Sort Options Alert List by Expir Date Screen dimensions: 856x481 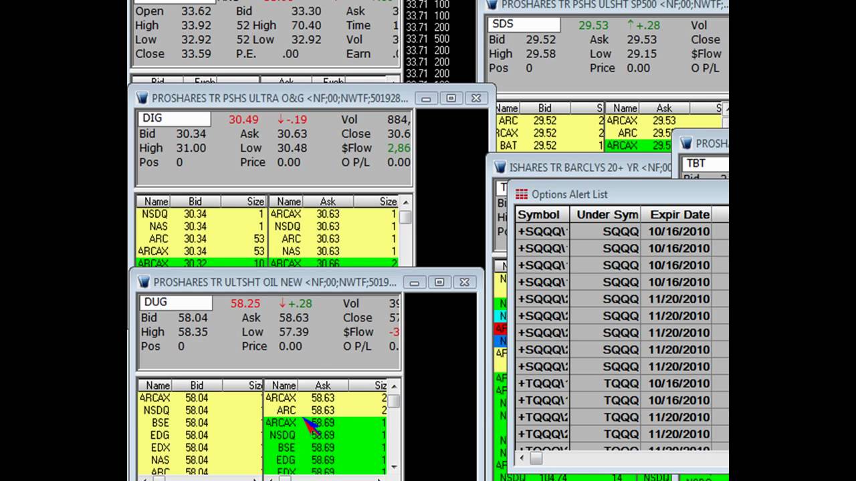point(677,214)
